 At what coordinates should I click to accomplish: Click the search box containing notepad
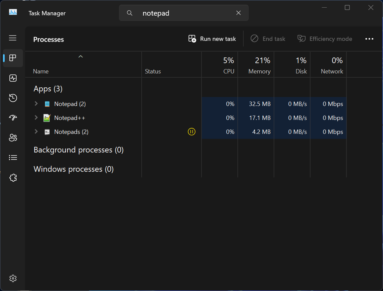184,13
